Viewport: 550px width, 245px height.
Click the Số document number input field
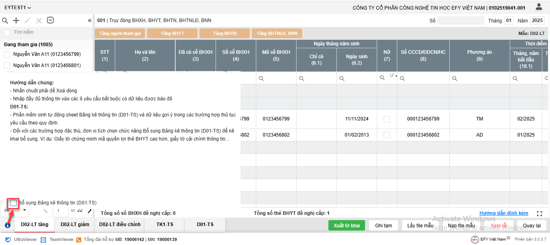(x=461, y=20)
